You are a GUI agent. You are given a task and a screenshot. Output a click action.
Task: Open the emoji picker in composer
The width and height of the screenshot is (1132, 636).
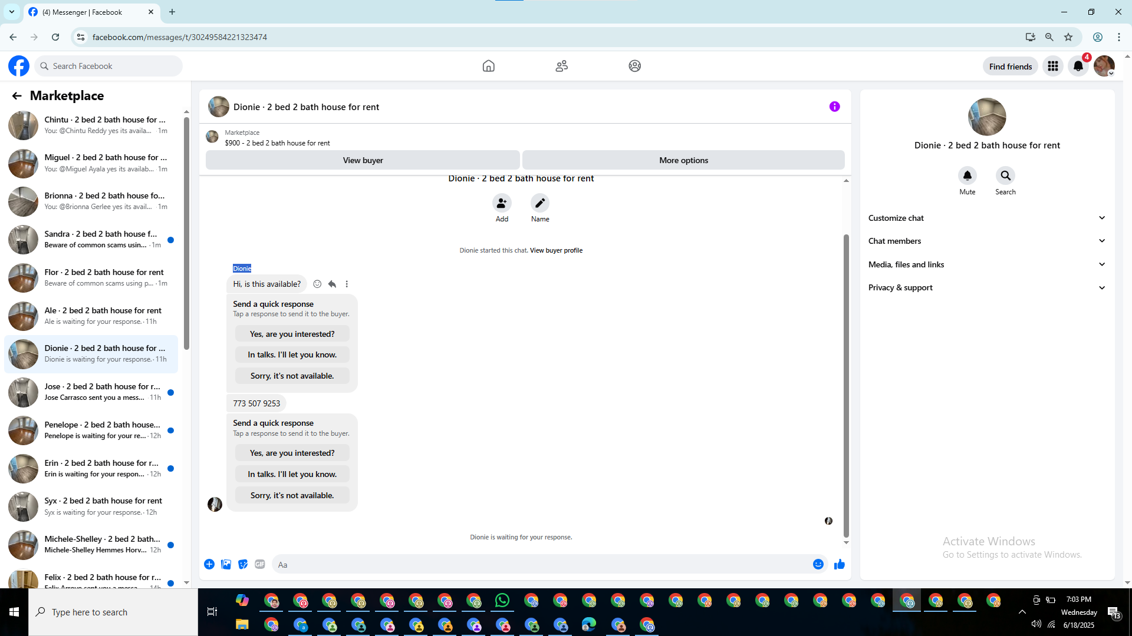click(818, 564)
